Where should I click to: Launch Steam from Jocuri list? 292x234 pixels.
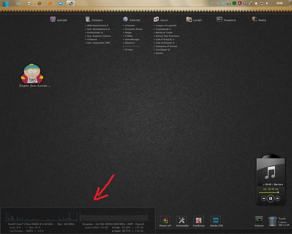(159, 53)
